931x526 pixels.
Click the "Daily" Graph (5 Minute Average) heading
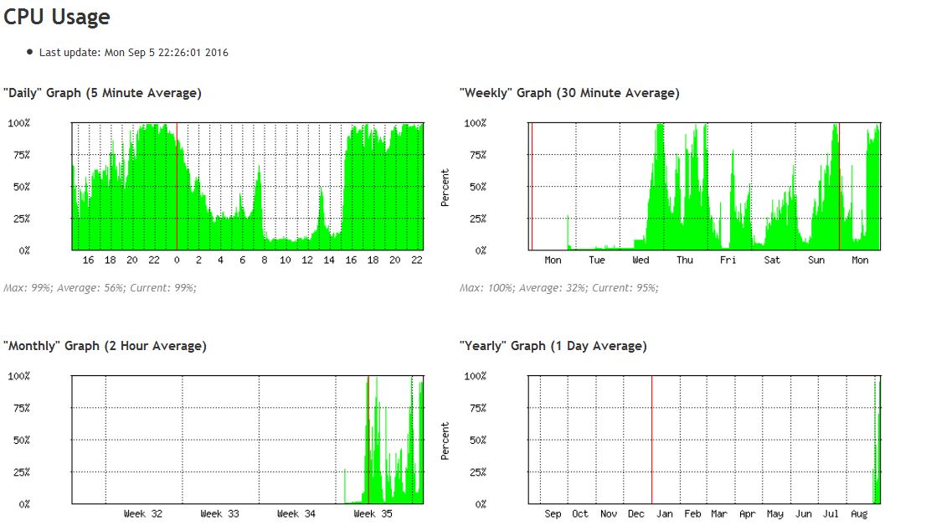(x=102, y=93)
